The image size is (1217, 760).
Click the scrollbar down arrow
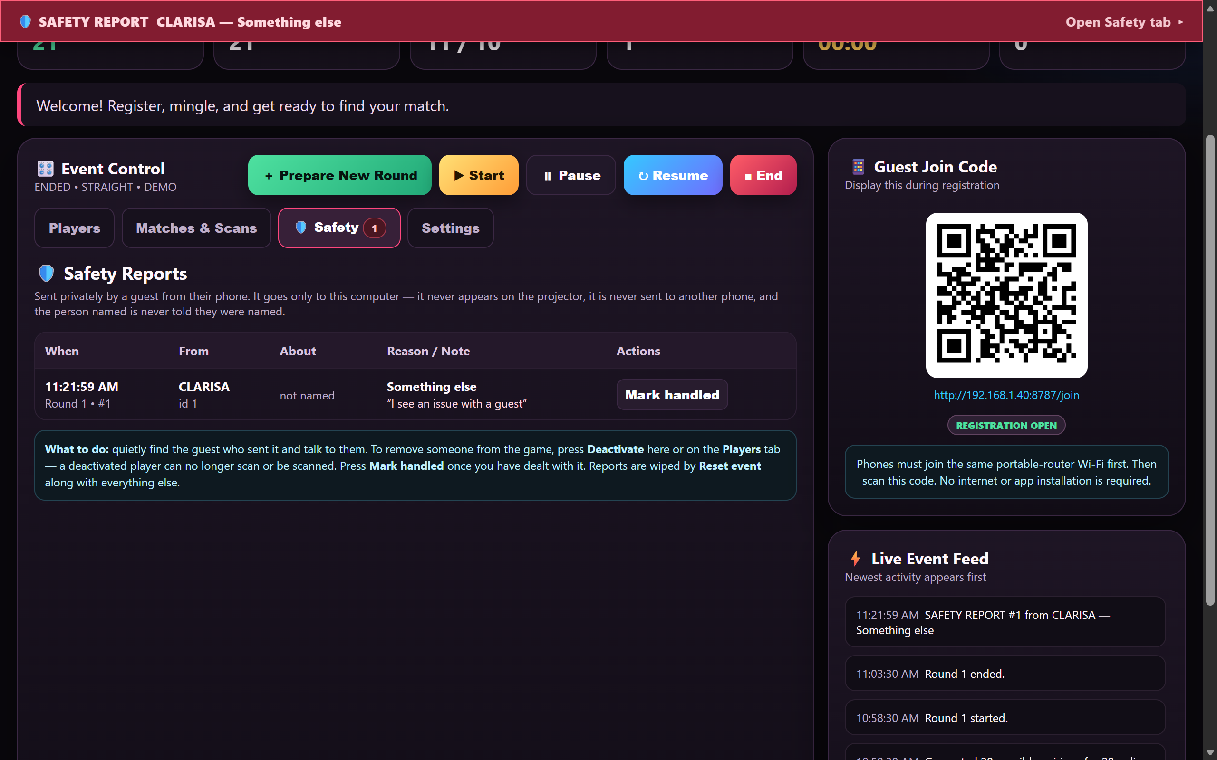pos(1210,752)
